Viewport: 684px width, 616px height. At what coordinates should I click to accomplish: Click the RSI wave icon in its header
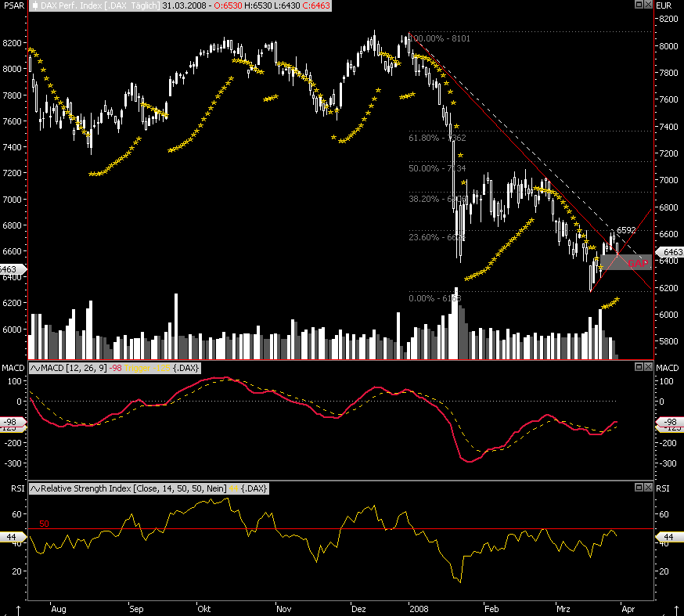(x=35, y=488)
